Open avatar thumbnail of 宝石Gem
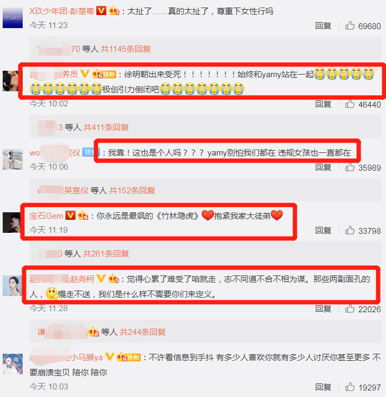The width and height of the screenshot is (386, 397). 12,223
